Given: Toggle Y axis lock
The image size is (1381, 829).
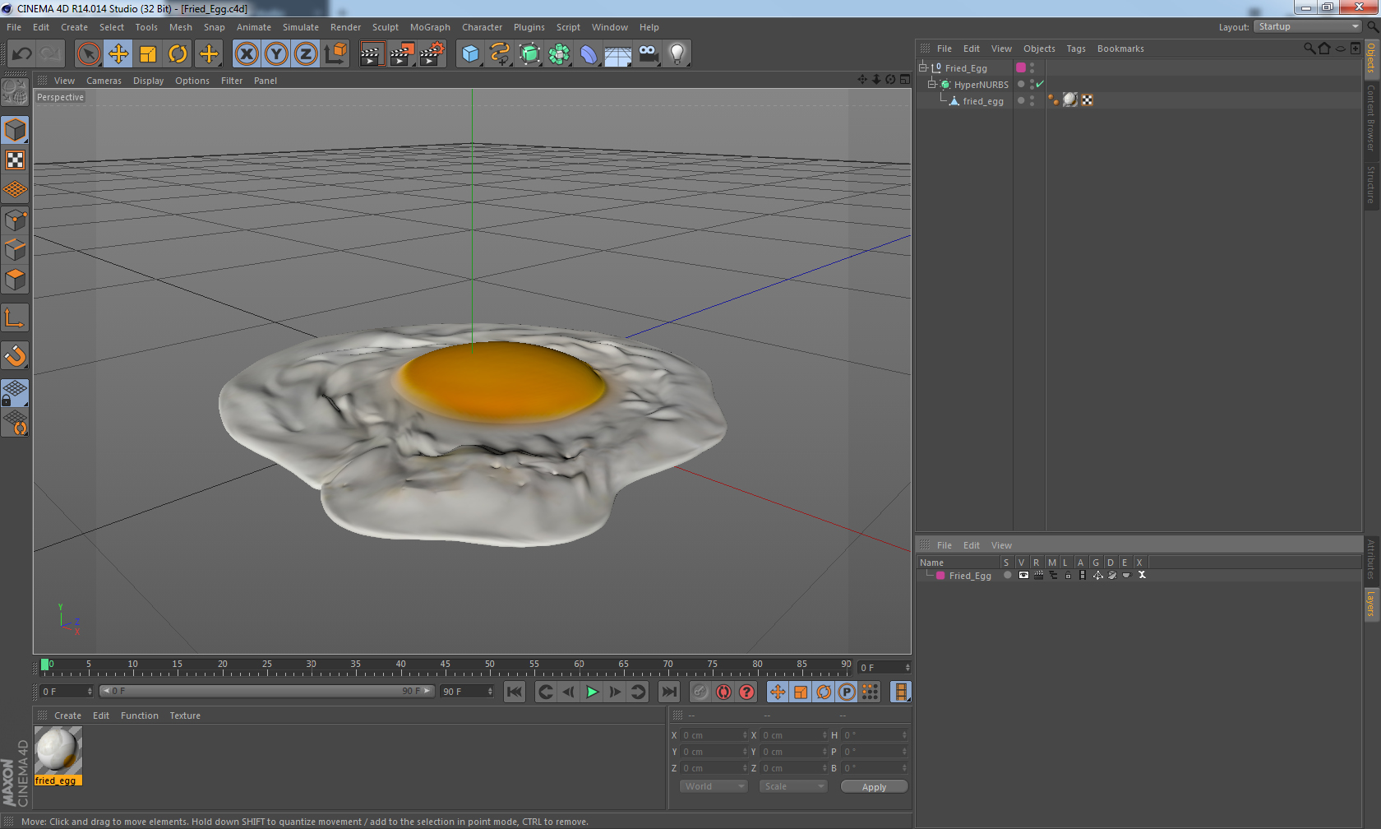Looking at the screenshot, I should coord(276,54).
